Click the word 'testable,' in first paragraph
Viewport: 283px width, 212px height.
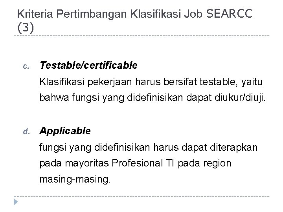coord(219,82)
